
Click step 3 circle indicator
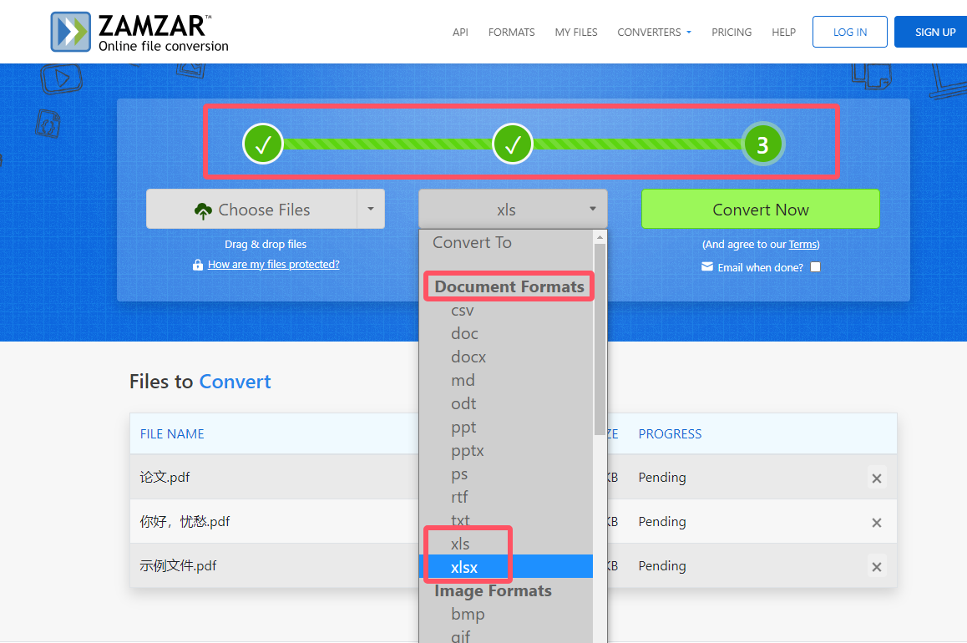763,144
